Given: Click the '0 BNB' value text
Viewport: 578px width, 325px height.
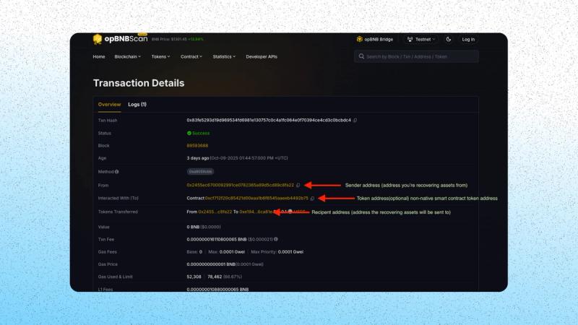Looking at the screenshot, I should 193,227.
